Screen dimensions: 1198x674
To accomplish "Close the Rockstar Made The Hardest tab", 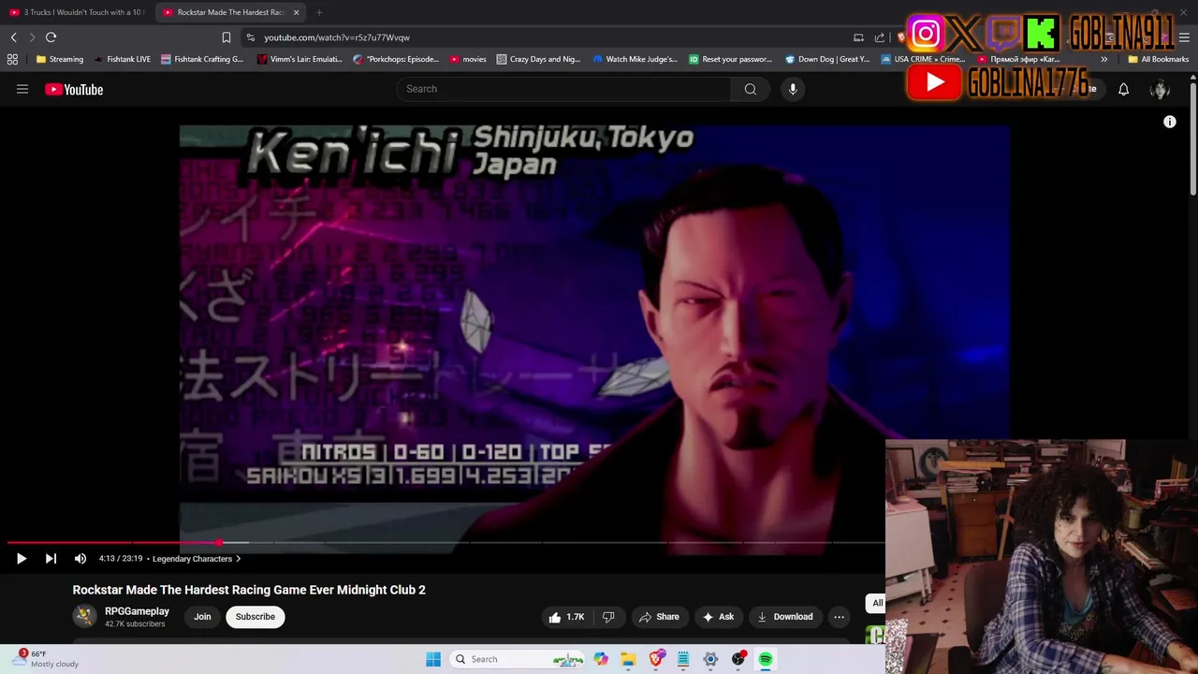I will click(296, 12).
